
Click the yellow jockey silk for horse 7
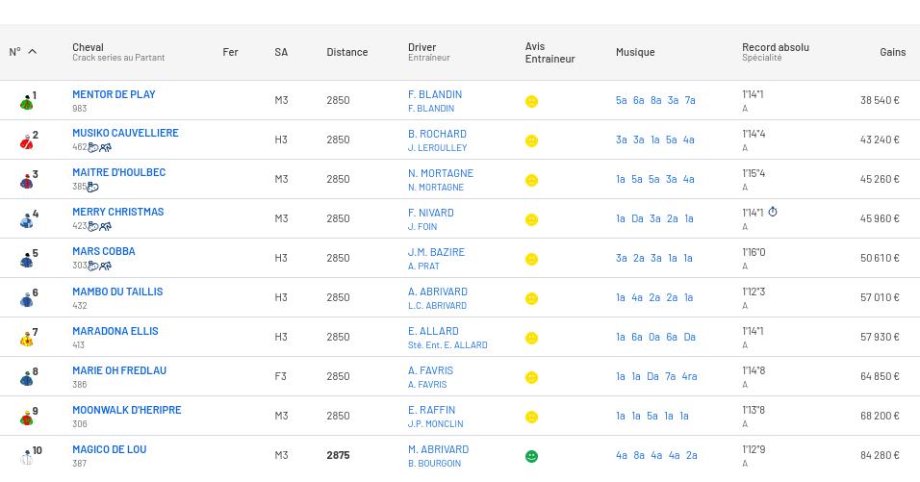[x=26, y=340]
